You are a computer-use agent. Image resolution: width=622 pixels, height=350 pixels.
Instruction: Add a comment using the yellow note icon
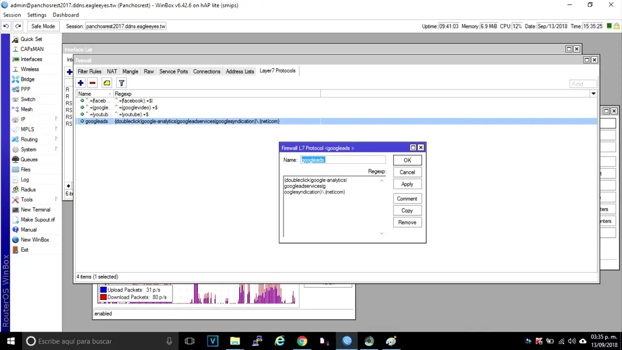[x=107, y=83]
